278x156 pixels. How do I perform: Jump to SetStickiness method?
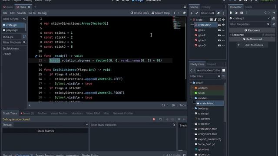(10, 49)
